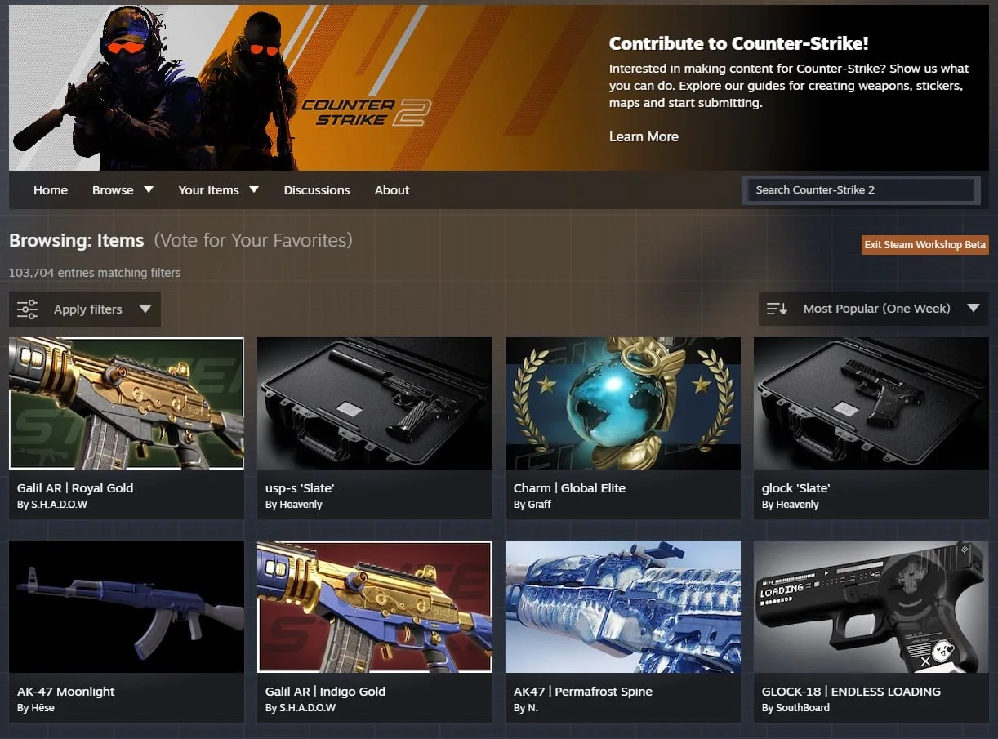The height and width of the screenshot is (739, 998).
Task: Click author Heavenly under usp-s Slate
Action: pos(301,505)
